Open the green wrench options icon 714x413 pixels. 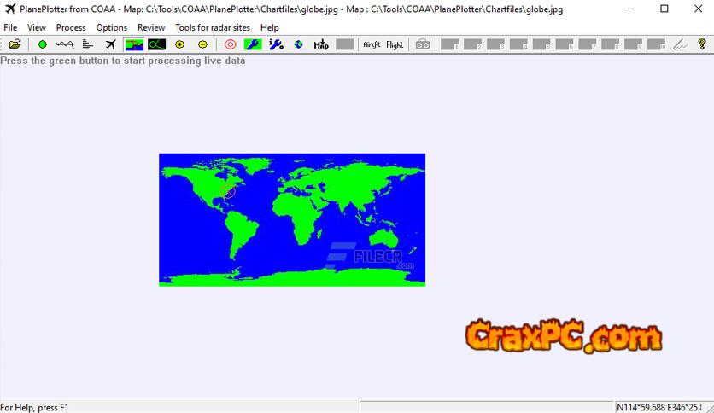[253, 44]
